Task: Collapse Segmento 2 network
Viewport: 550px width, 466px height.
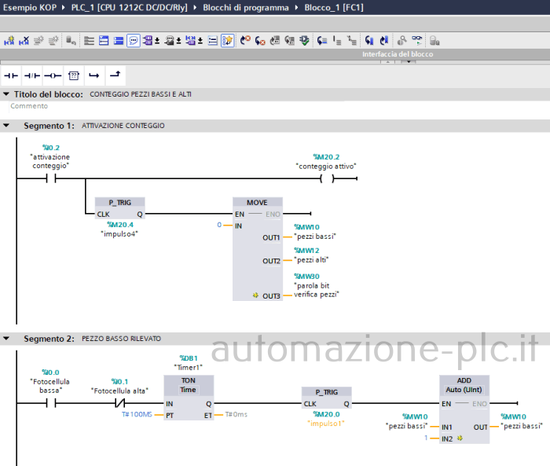Action: click(x=7, y=339)
